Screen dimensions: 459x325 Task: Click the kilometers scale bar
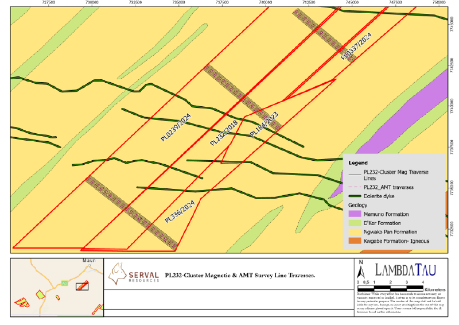[x=390, y=289]
